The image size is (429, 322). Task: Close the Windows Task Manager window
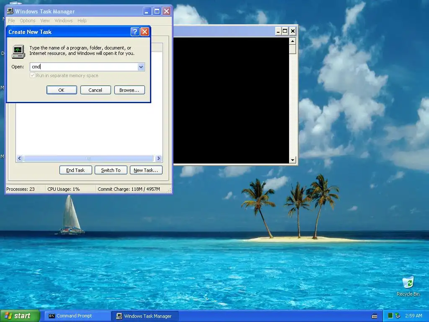167,11
